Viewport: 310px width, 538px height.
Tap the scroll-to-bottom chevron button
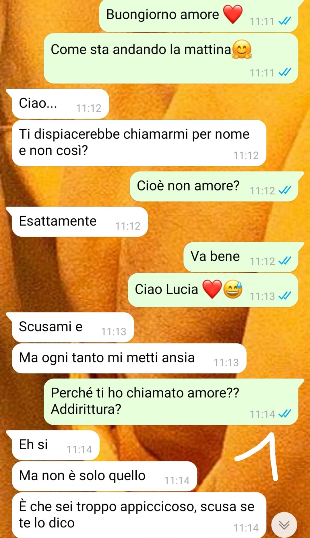click(284, 525)
